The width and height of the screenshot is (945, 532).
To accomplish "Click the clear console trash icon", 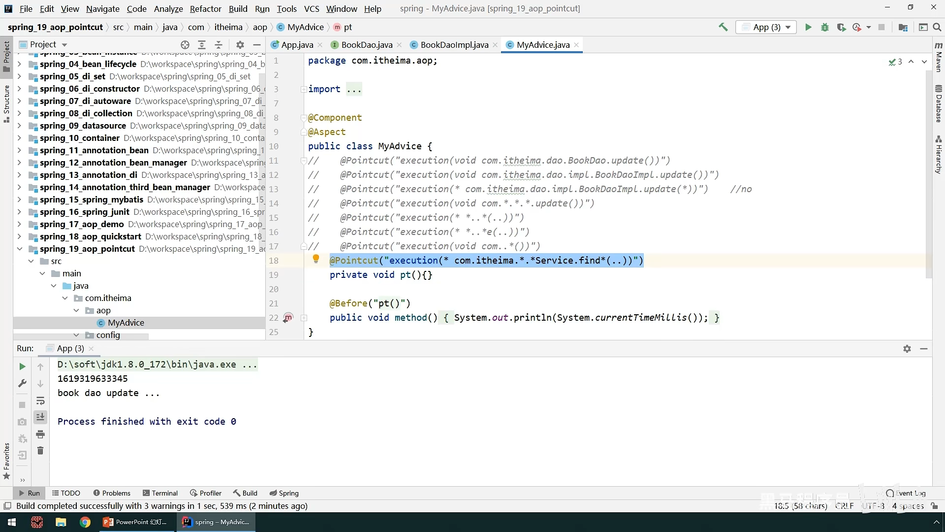I will 40,451.
